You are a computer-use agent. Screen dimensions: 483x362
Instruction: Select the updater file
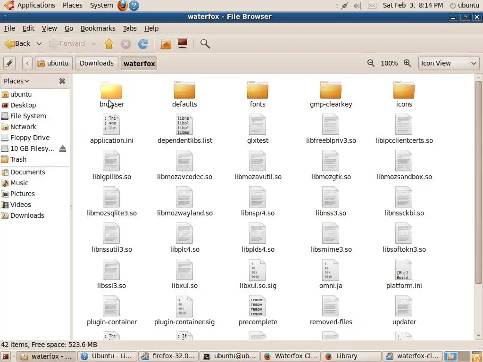pos(404,311)
